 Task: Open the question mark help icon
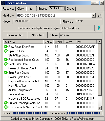99,28
